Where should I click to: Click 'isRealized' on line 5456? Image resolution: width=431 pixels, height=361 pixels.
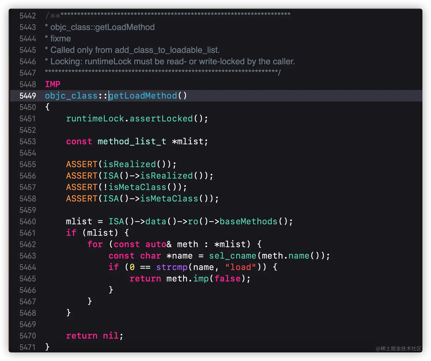point(166,176)
